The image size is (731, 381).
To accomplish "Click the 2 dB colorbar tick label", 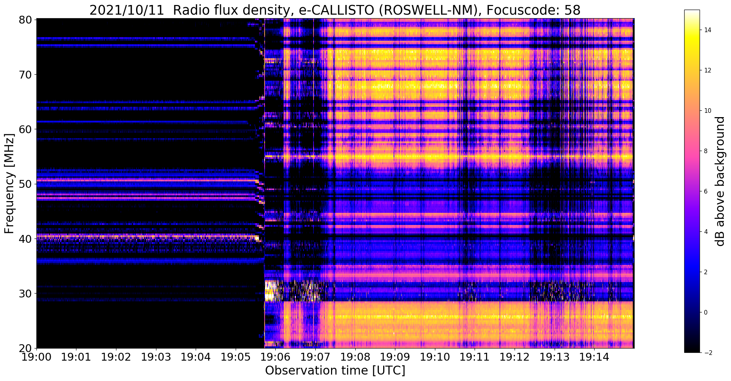I will [x=705, y=272].
